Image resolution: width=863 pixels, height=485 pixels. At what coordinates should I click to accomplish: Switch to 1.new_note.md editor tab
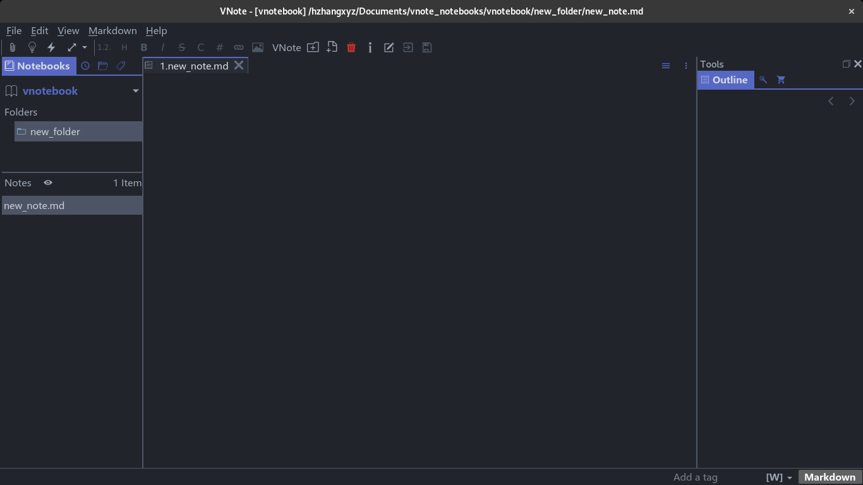[x=194, y=66]
